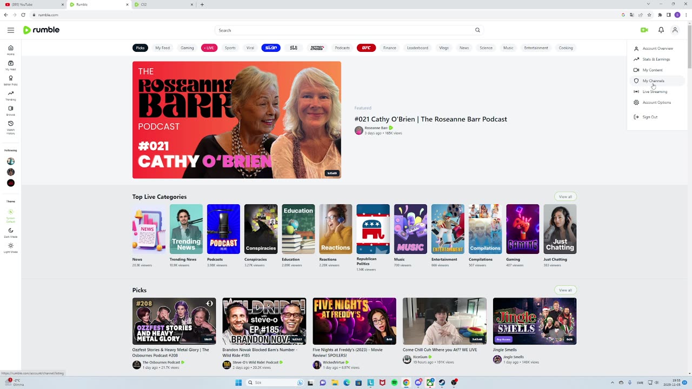Image resolution: width=692 pixels, height=389 pixels.
Task: Open The Osbournes Podcast channel link
Action: click(161, 363)
